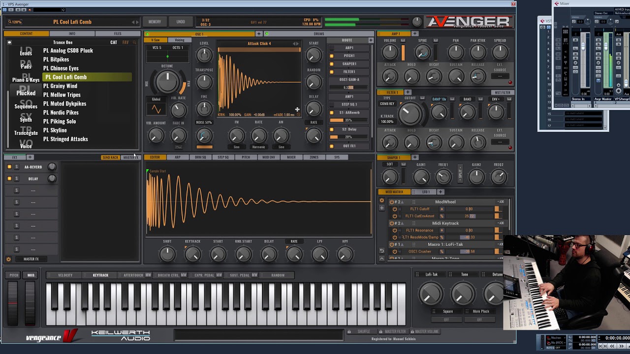Switch to the FILES tab in the browser

pos(117,34)
